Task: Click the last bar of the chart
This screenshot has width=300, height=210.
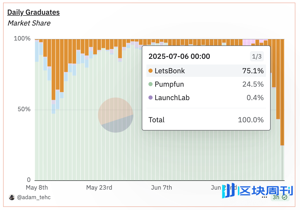Action: (282, 110)
